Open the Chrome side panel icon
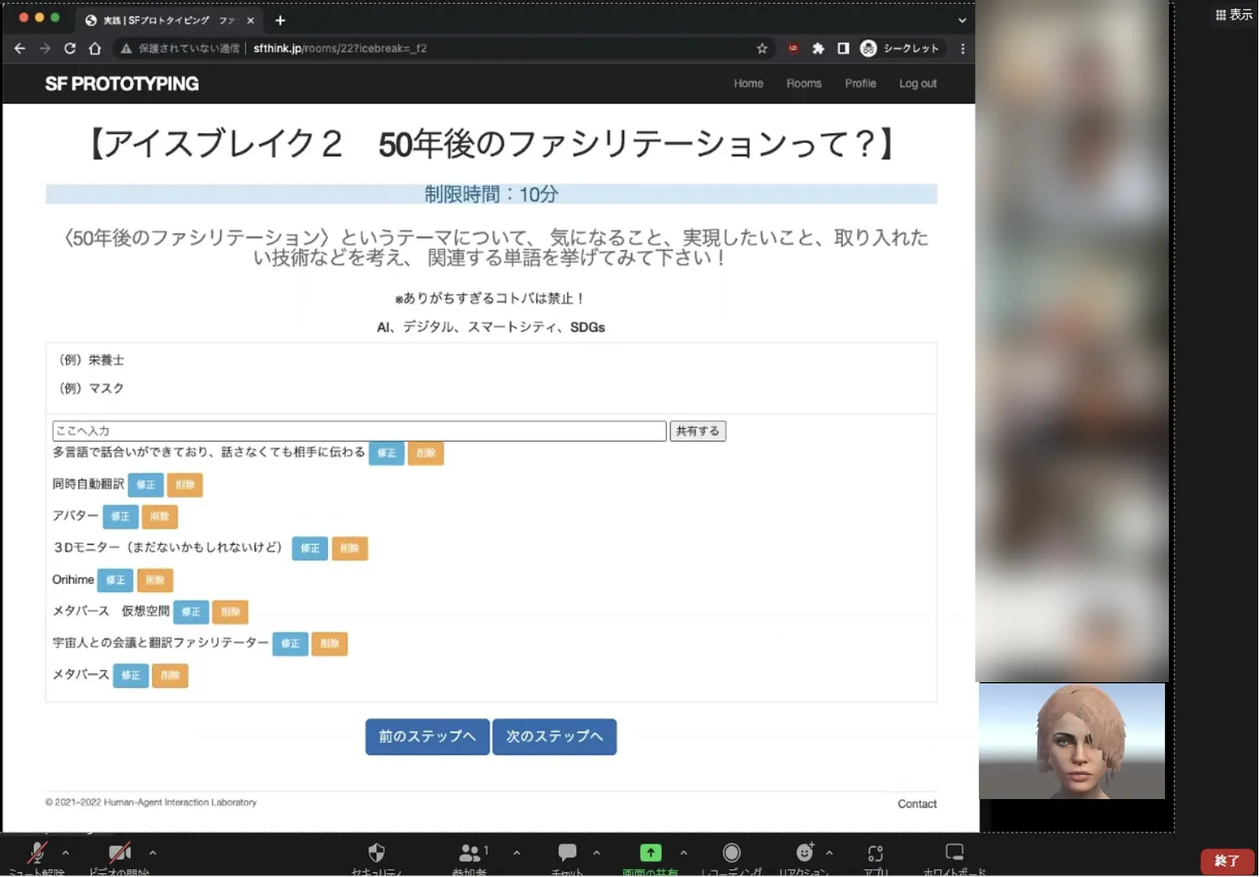This screenshot has height=877, width=1259. coord(843,49)
